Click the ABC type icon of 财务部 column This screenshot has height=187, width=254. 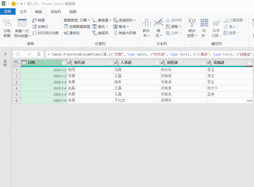70,63
